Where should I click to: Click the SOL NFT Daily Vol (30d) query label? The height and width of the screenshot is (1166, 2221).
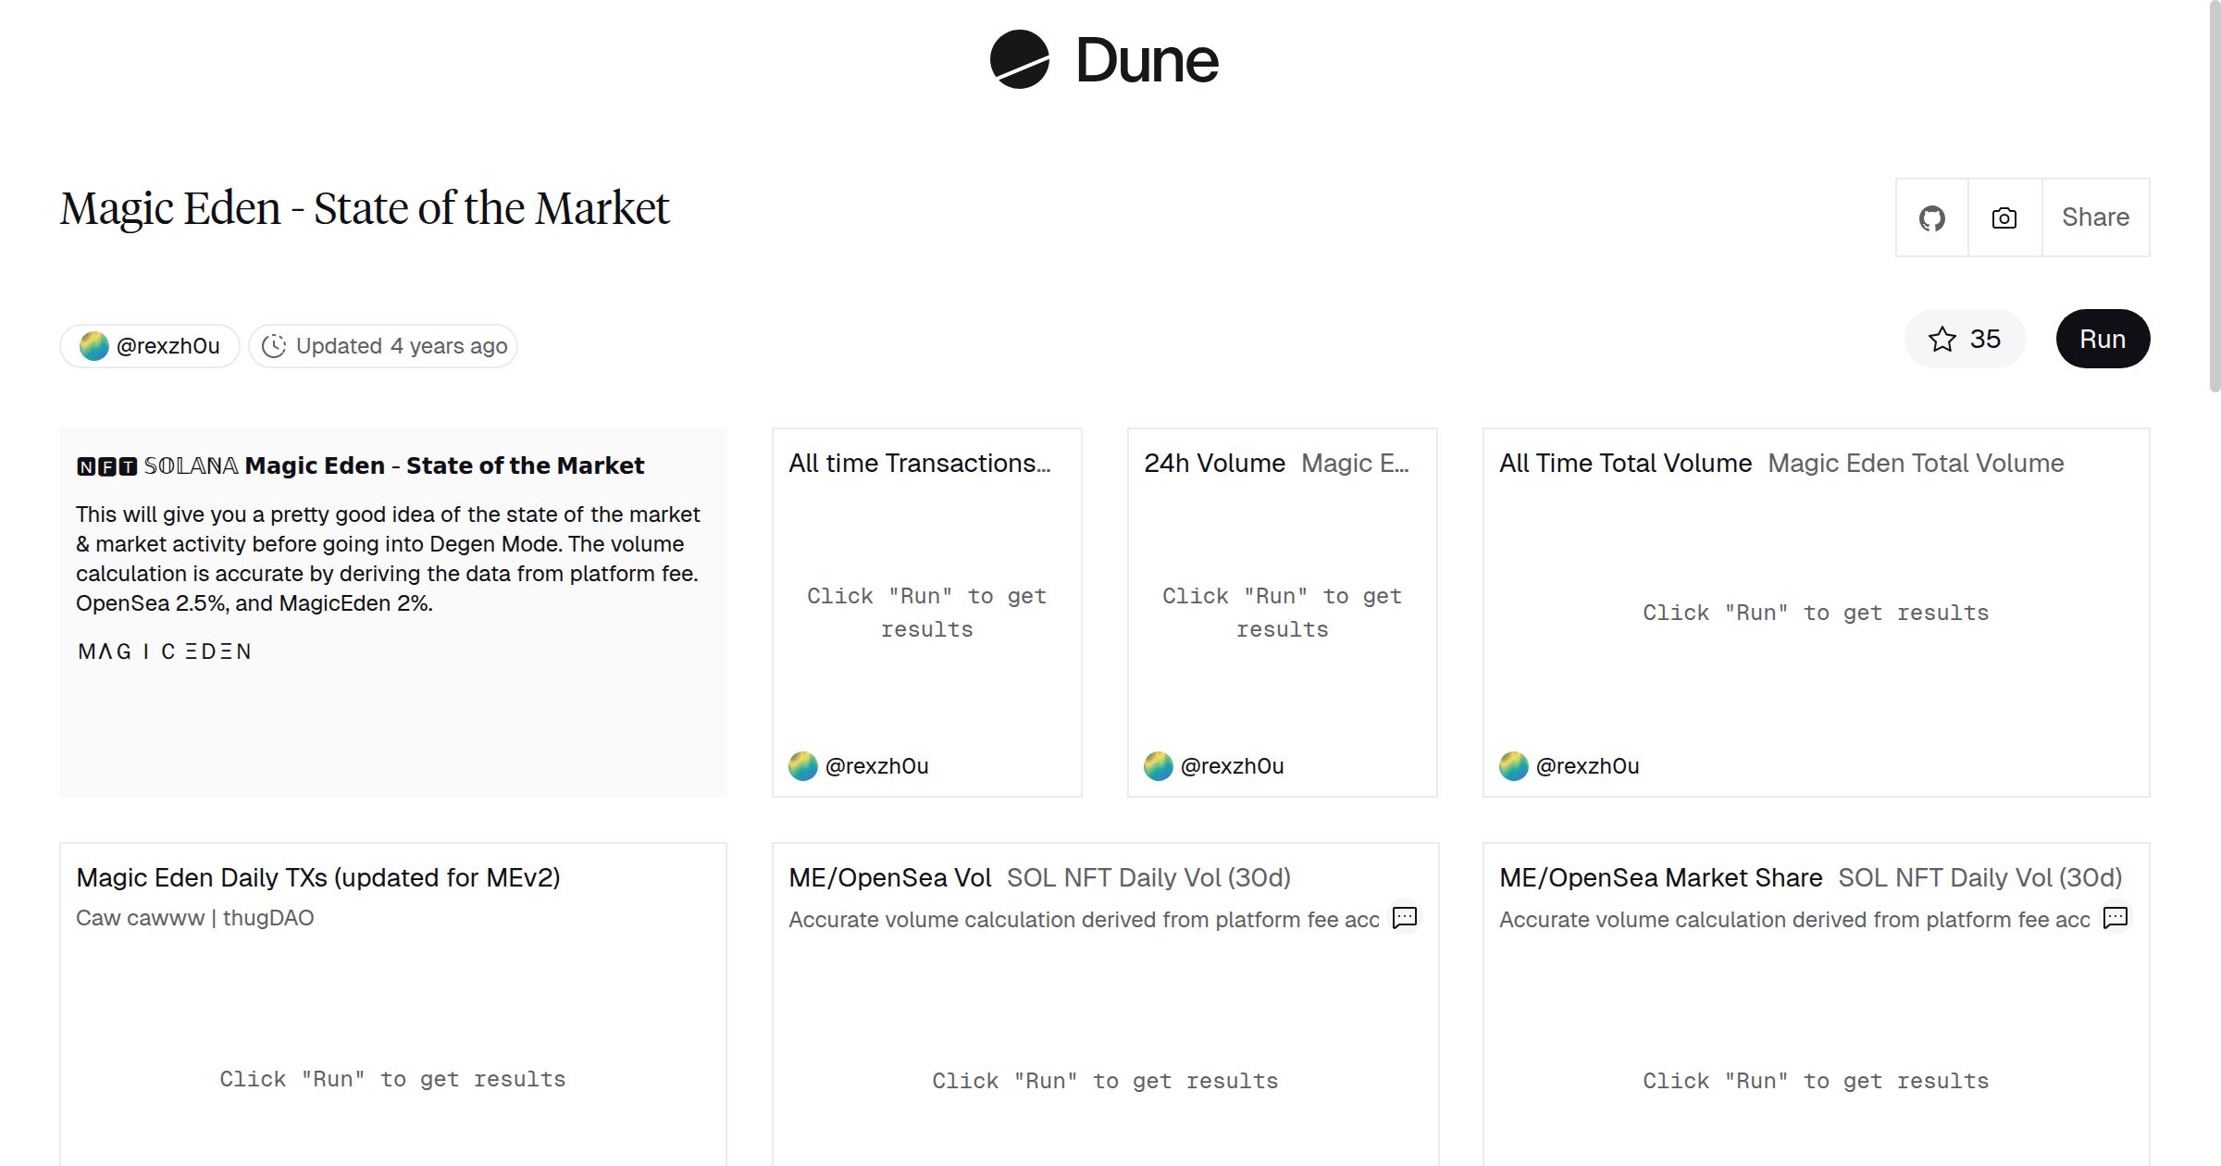pyautogui.click(x=1149, y=877)
